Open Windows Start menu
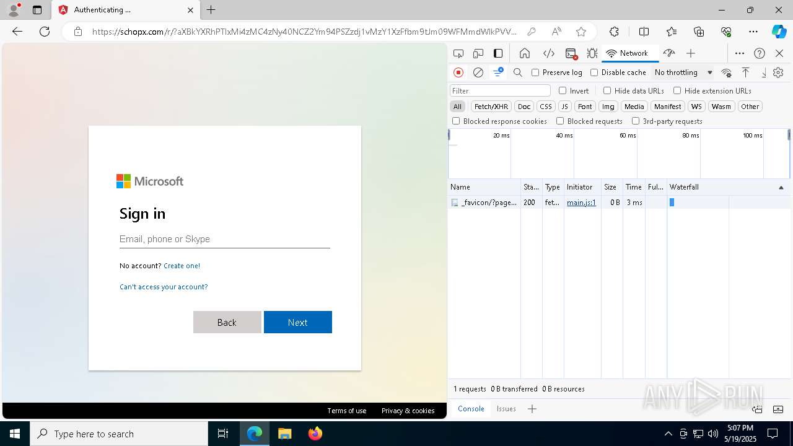 click(x=14, y=434)
